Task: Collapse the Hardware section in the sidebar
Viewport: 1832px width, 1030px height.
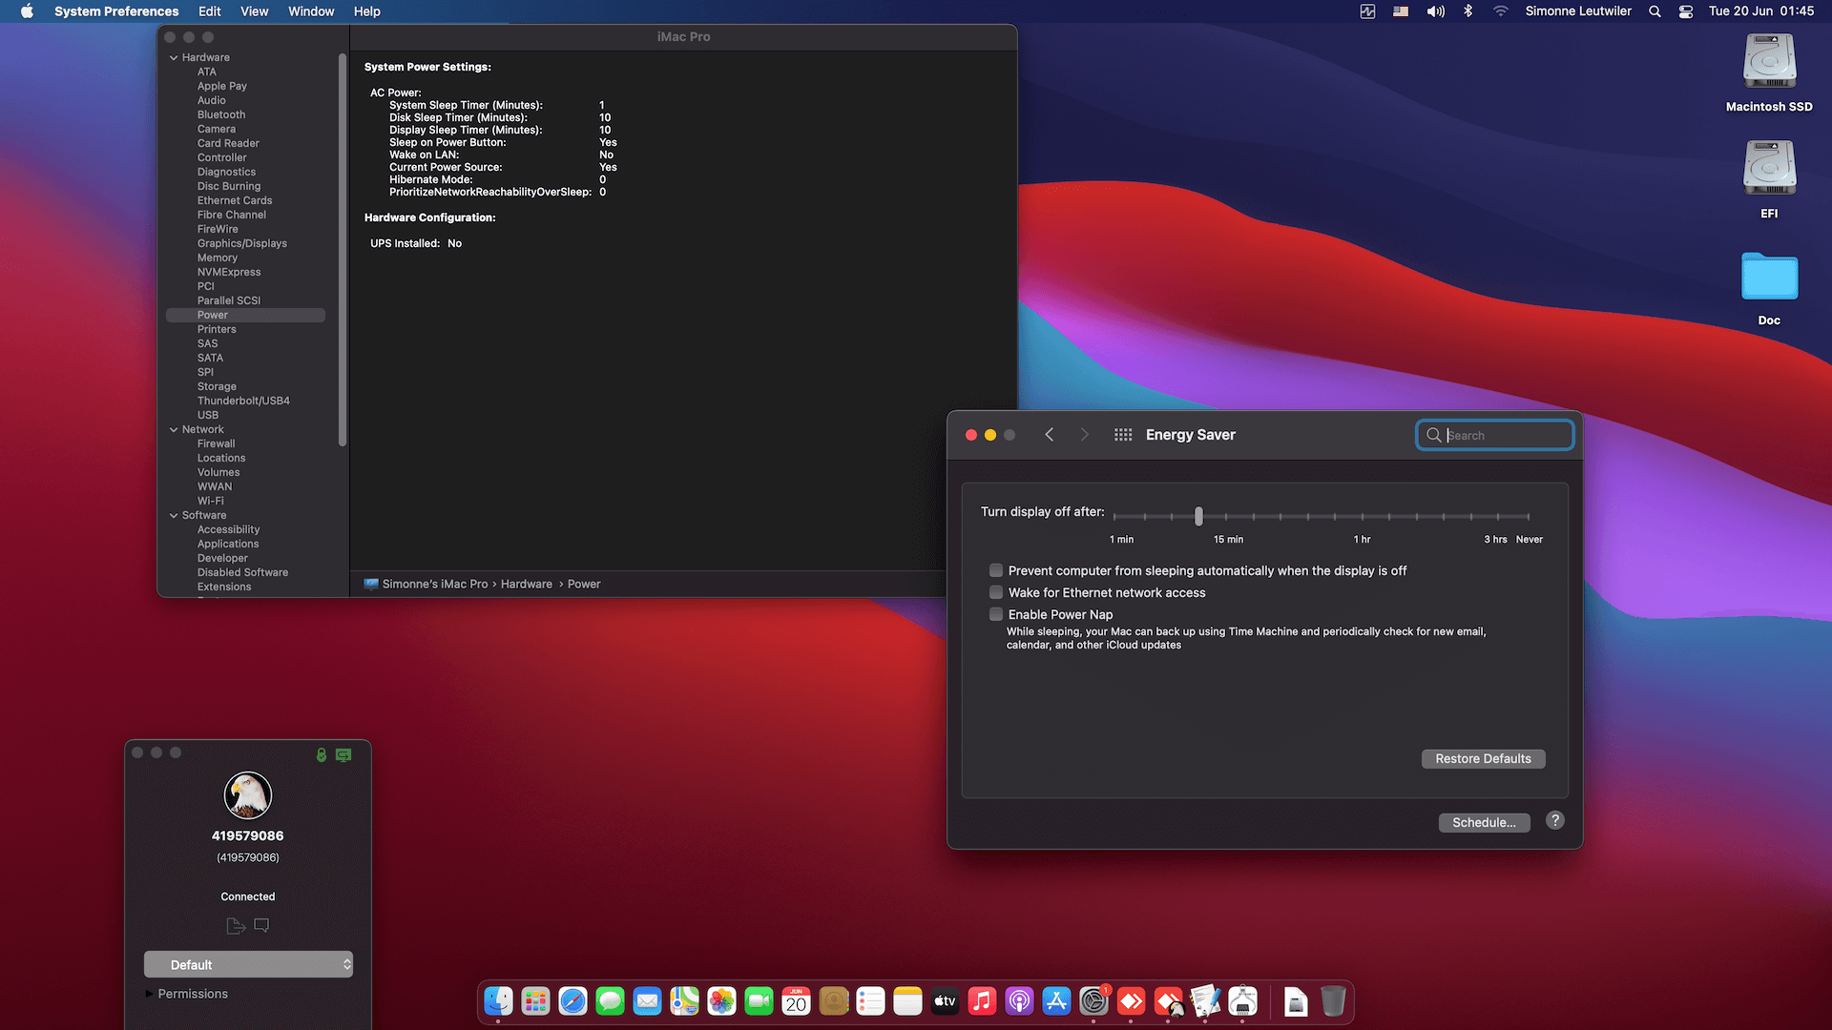Action: click(174, 57)
